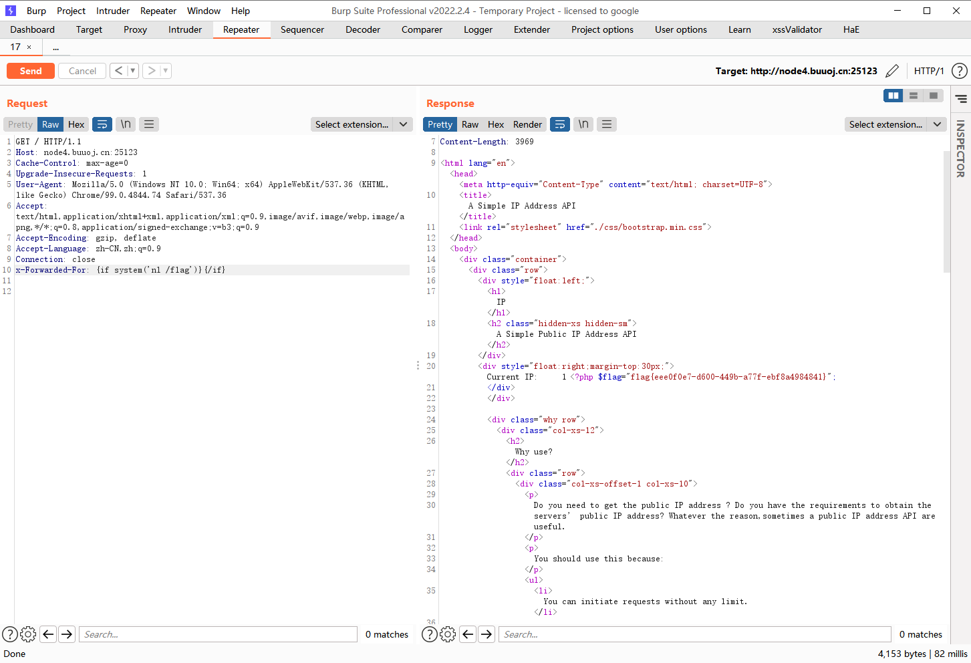Open the Project menu
The width and height of the screenshot is (971, 663).
click(x=71, y=11)
